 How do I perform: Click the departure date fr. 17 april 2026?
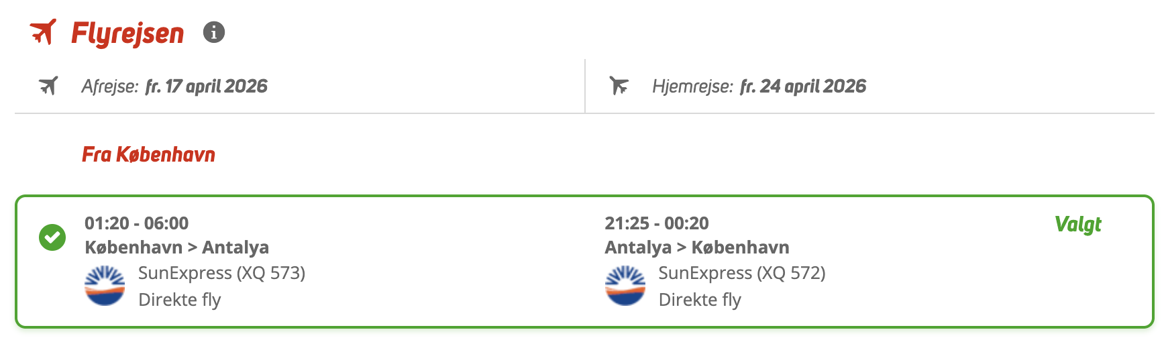pyautogui.click(x=206, y=87)
